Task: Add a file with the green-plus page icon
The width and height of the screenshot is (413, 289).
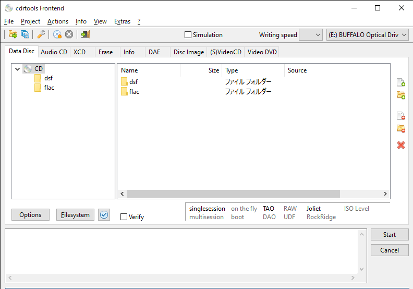Action: pos(400,82)
